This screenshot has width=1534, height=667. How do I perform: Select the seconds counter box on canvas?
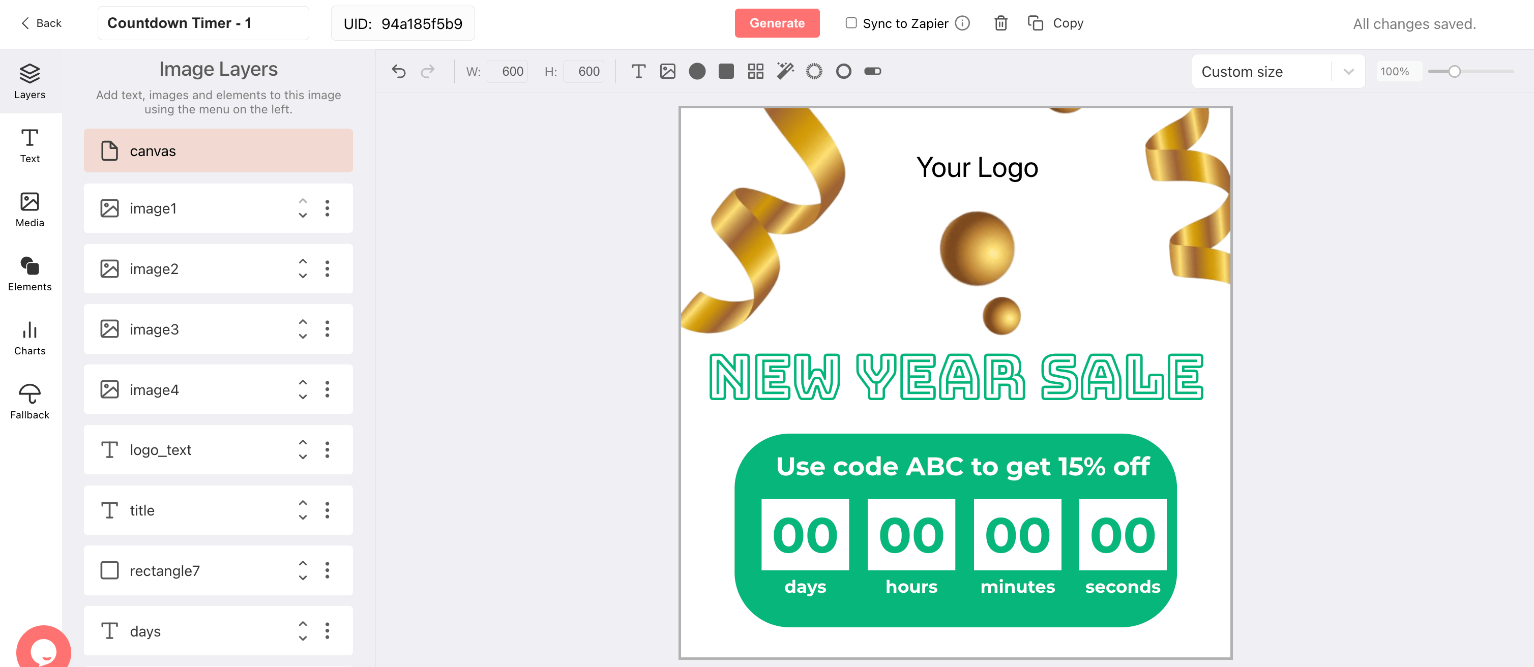coord(1123,534)
